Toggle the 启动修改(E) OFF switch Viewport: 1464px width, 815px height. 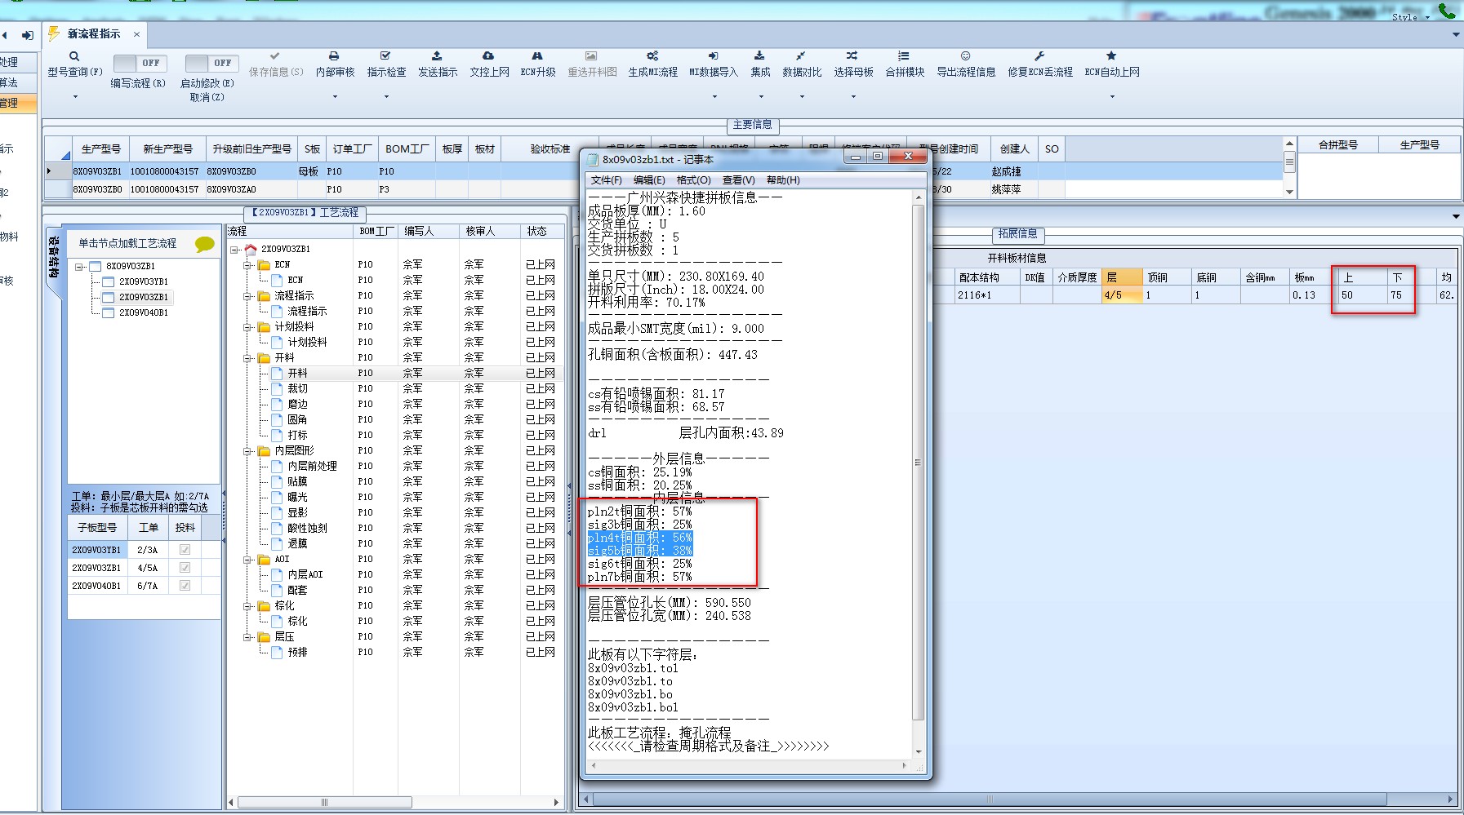tap(210, 63)
